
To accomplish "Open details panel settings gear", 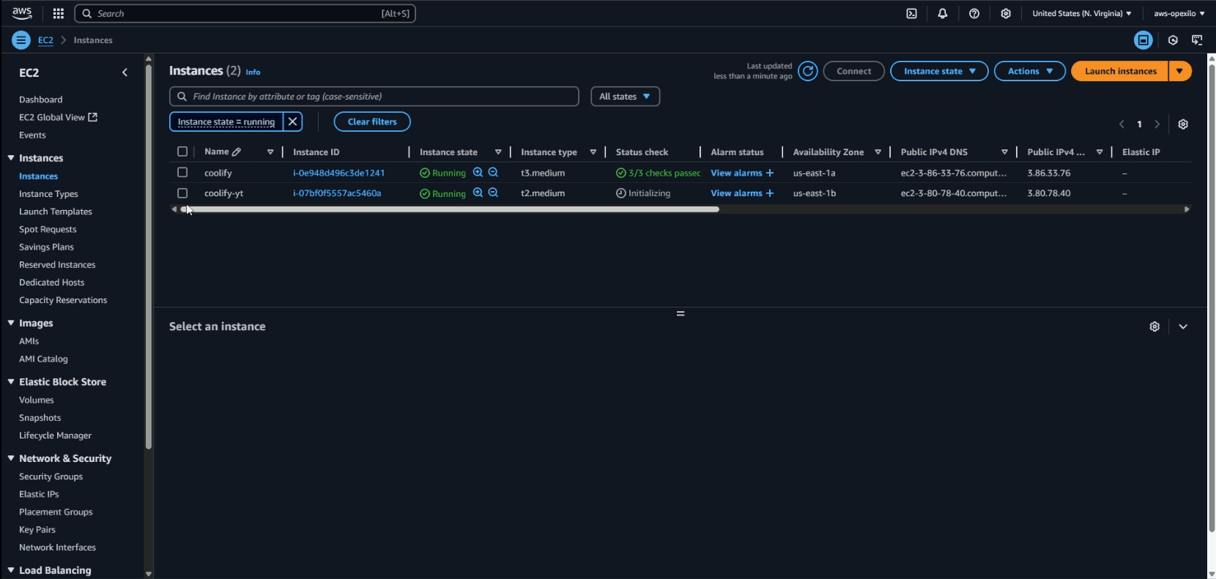I will (1154, 326).
